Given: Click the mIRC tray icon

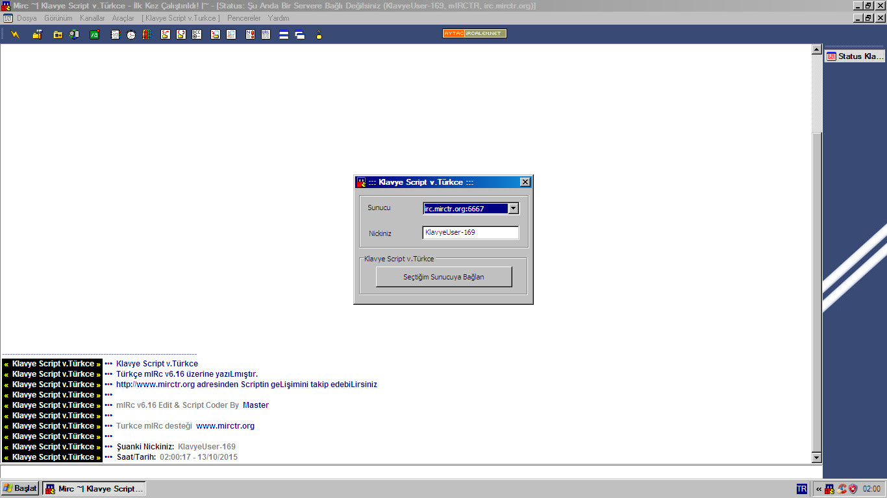Looking at the screenshot, I should tap(829, 489).
